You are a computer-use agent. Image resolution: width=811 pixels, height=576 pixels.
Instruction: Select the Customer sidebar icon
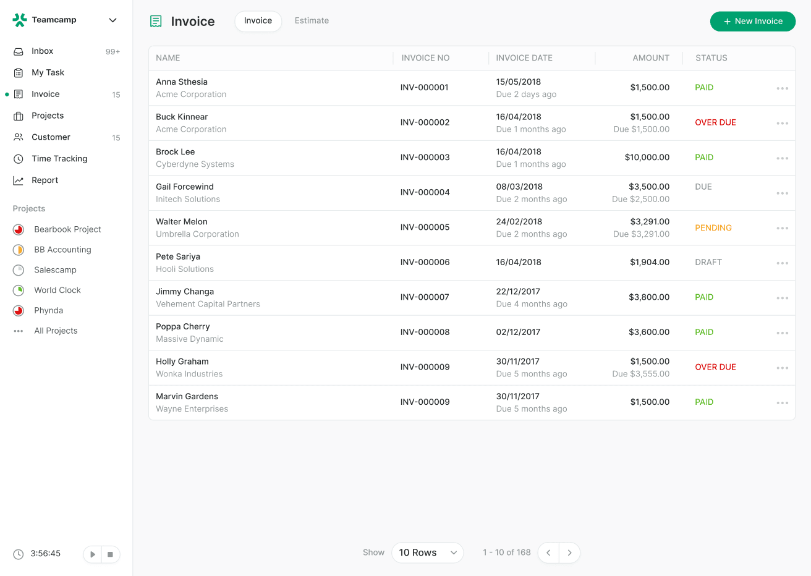(x=20, y=137)
